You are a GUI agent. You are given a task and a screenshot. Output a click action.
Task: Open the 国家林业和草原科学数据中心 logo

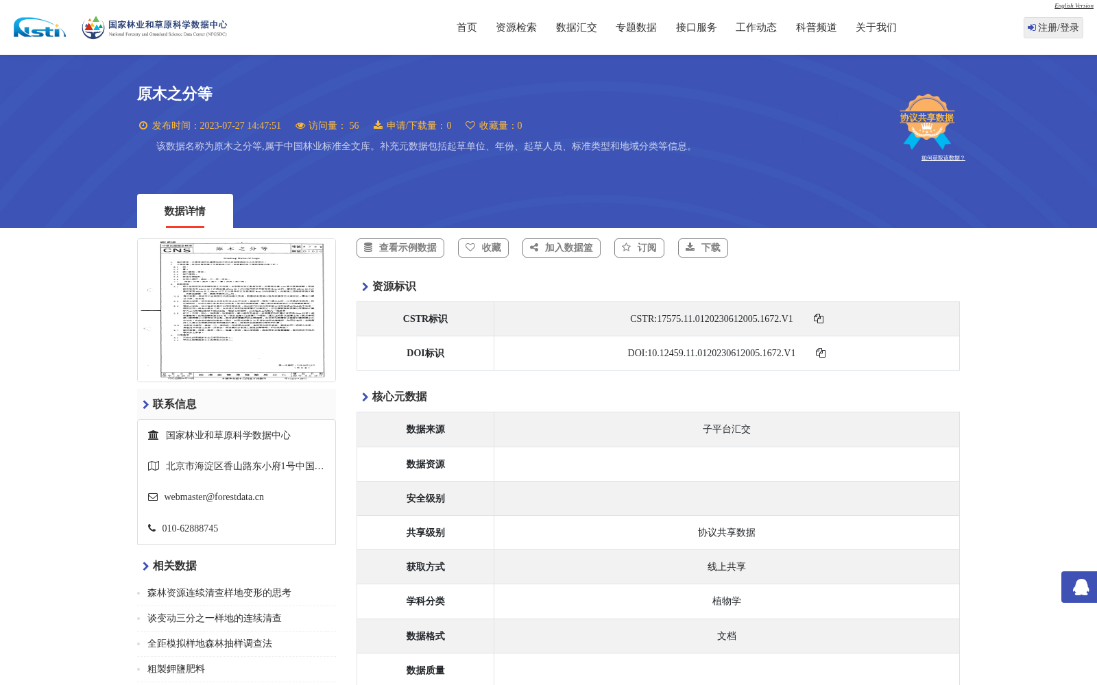(x=154, y=27)
